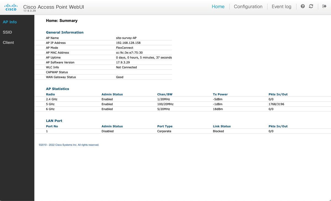Click the logout icon in header
Image resolution: width=331 pixels, height=201 pixels.
tap(324, 6)
